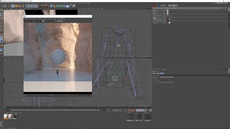Click the red icon above the Object Manager
The height and width of the screenshot is (129, 230).
pyautogui.click(x=154, y=6)
